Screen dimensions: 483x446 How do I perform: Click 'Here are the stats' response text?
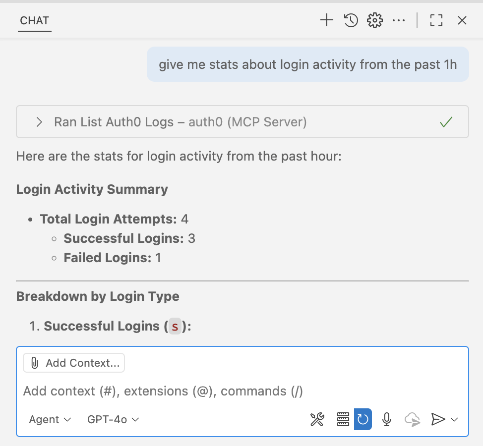click(x=179, y=157)
